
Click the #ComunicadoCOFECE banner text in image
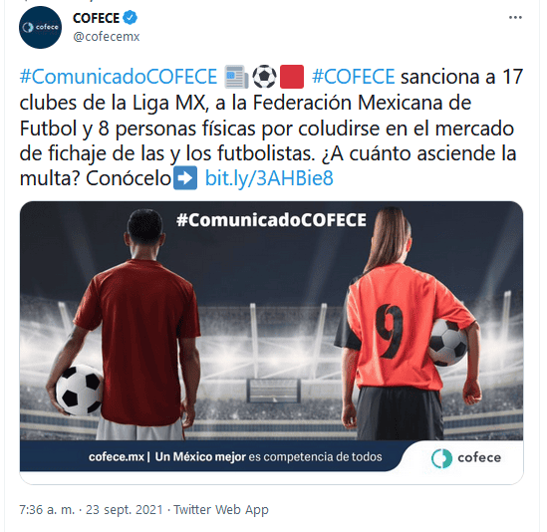tap(271, 220)
